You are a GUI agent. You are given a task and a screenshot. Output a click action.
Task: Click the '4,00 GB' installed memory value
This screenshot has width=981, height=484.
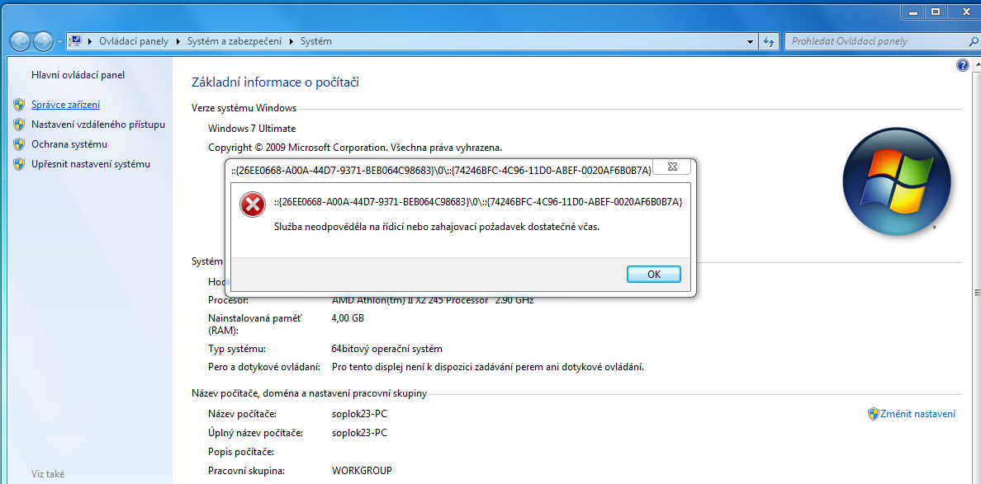[x=347, y=318]
